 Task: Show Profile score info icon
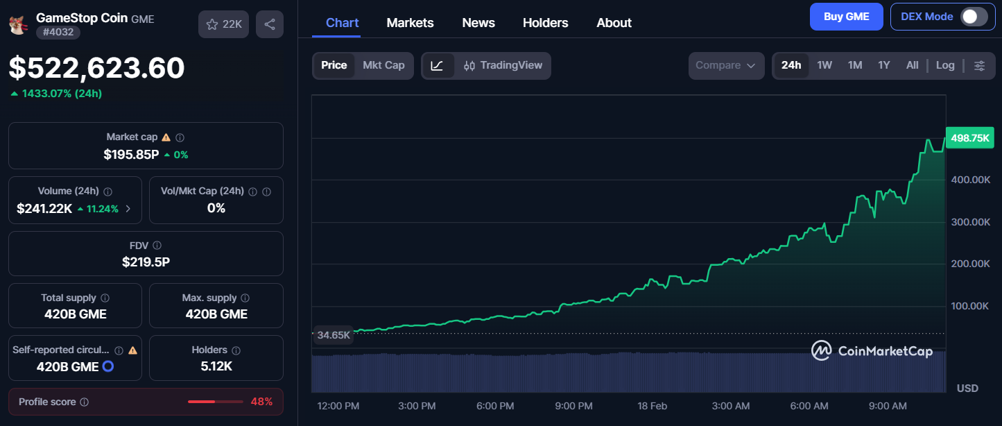[x=85, y=402]
